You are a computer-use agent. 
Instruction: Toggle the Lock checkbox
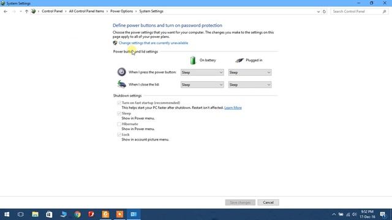click(119, 134)
